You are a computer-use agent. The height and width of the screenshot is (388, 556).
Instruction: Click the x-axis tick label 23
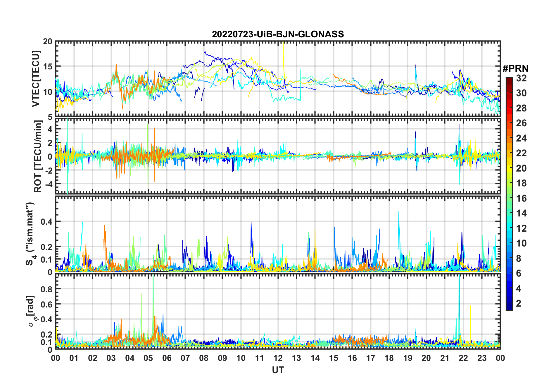(482, 358)
